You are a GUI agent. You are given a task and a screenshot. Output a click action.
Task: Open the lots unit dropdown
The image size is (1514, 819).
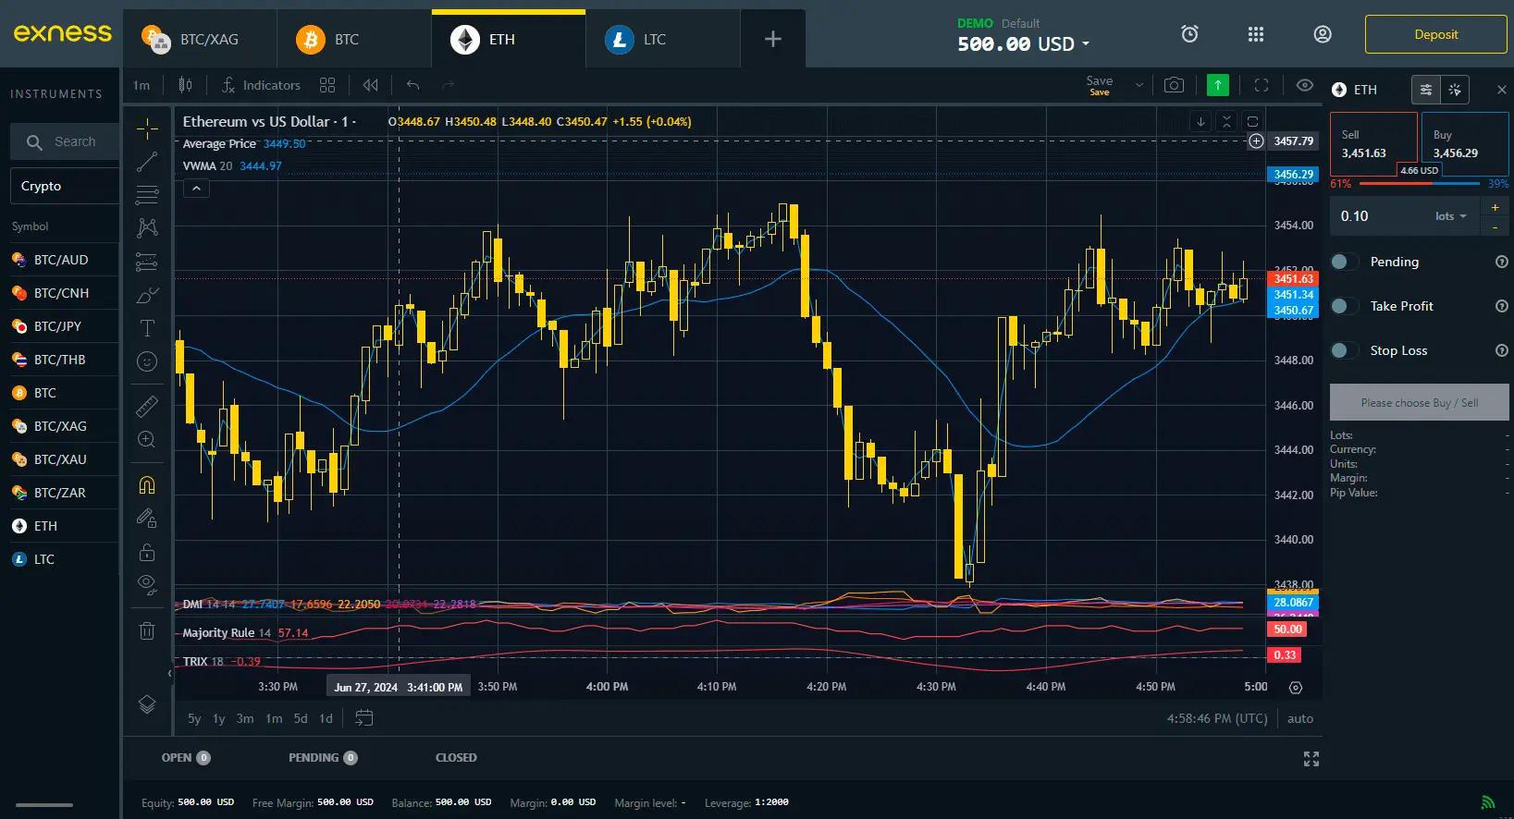[x=1450, y=216]
